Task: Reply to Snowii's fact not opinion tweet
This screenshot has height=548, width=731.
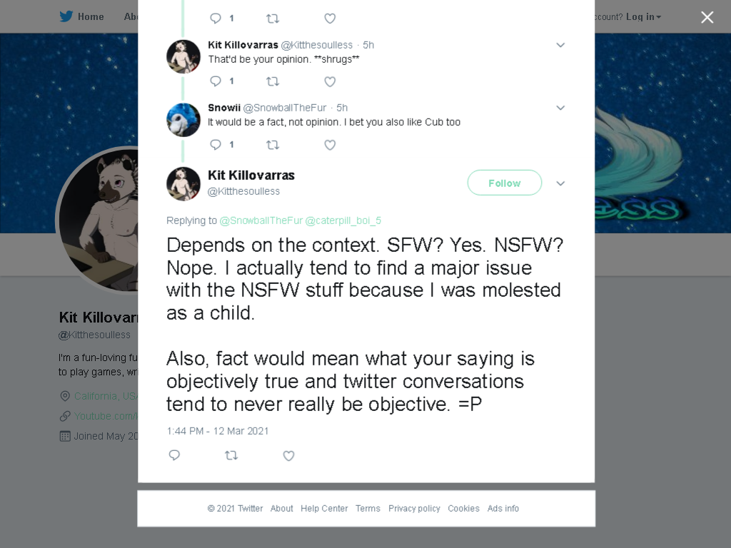Action: coord(216,144)
